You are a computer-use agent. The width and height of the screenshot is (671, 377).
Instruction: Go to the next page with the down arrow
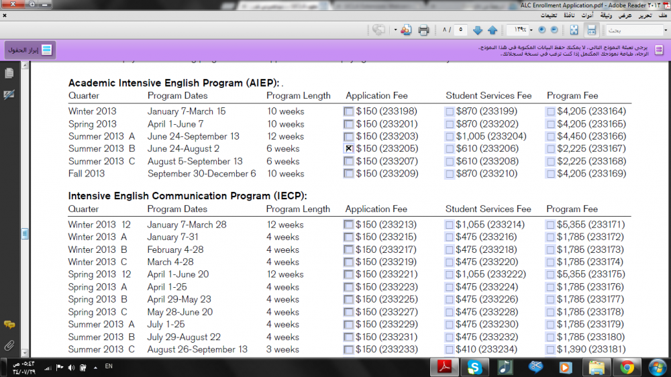coord(478,30)
